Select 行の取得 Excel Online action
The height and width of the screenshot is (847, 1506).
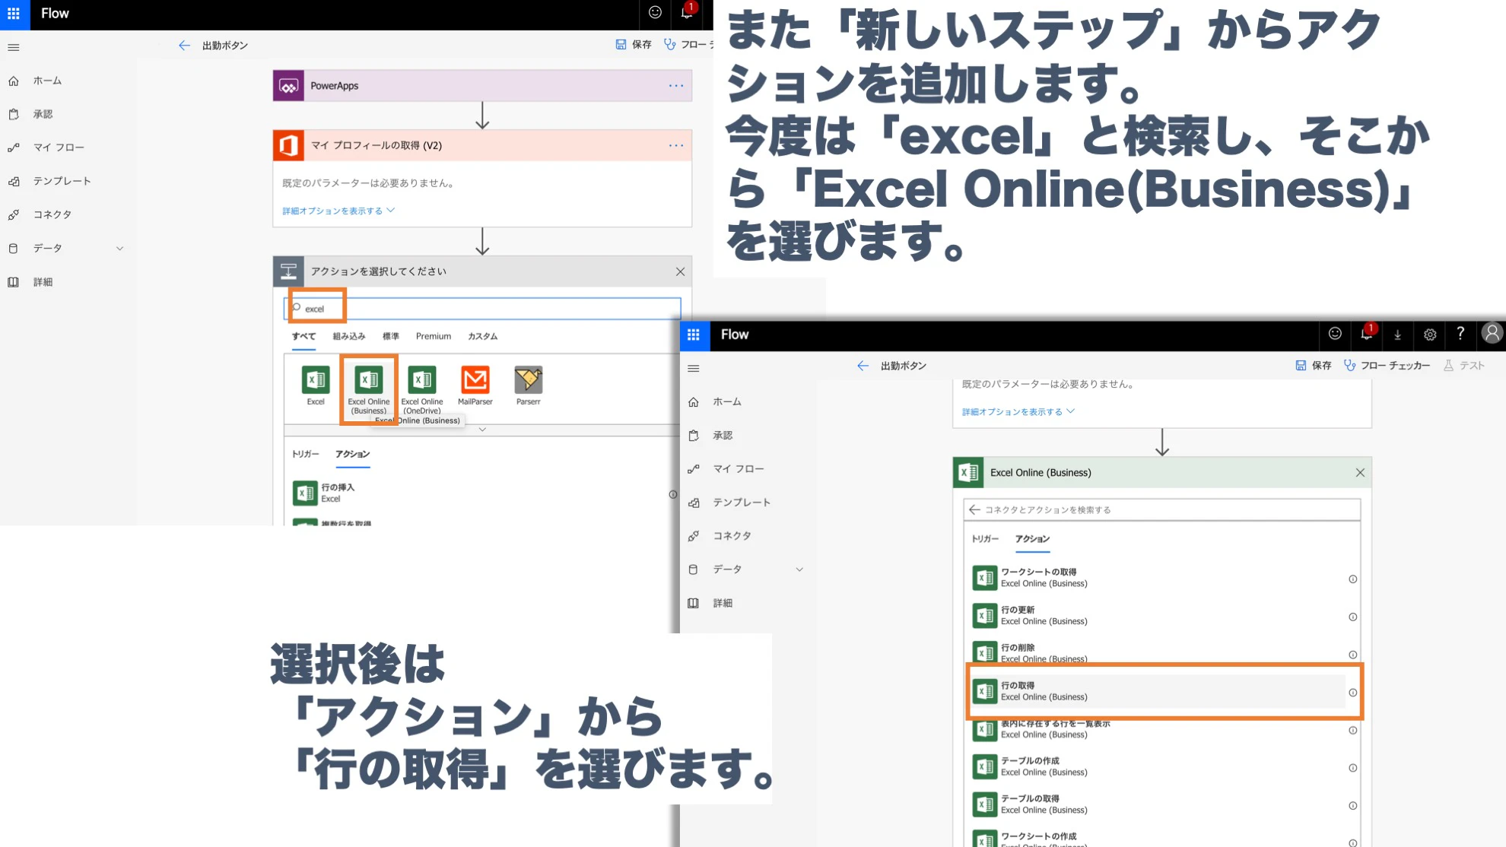coord(1158,691)
